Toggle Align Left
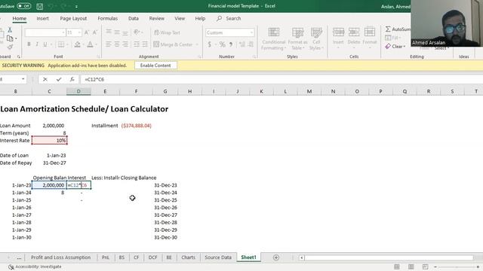The image size is (483, 271). tap(109, 44)
